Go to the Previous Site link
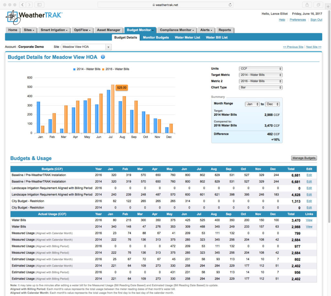Viewport: 331px width, 296px height. click(x=293, y=47)
